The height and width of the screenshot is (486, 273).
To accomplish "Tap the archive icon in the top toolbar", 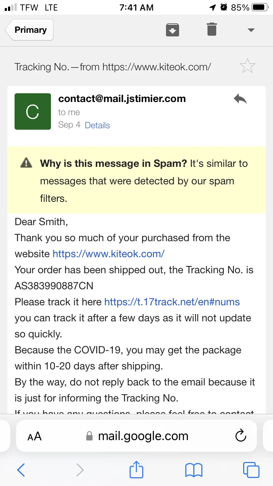I will pos(173,30).
